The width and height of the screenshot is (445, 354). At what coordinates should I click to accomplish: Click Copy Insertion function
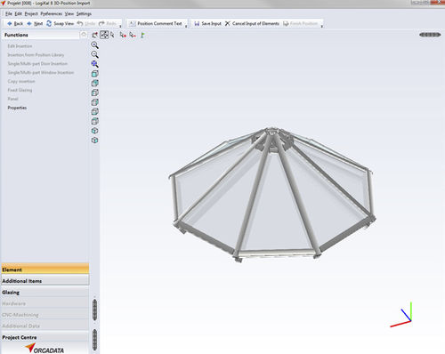[x=21, y=81]
